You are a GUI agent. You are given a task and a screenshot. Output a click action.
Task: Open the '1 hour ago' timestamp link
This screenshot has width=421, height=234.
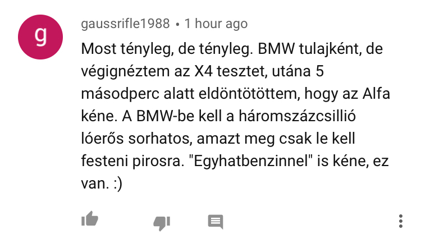click(216, 24)
